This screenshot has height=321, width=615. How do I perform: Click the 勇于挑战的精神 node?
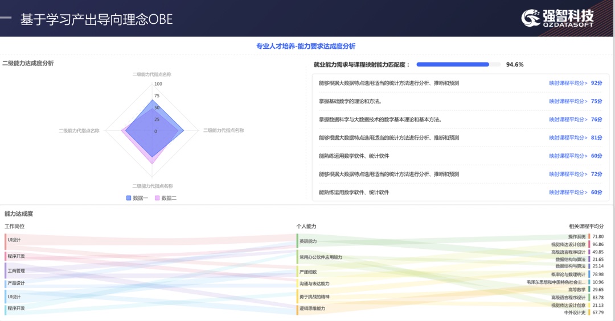pos(314,297)
